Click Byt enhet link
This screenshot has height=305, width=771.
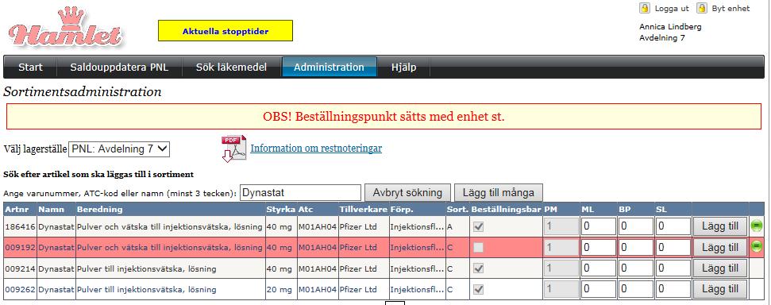click(x=731, y=9)
